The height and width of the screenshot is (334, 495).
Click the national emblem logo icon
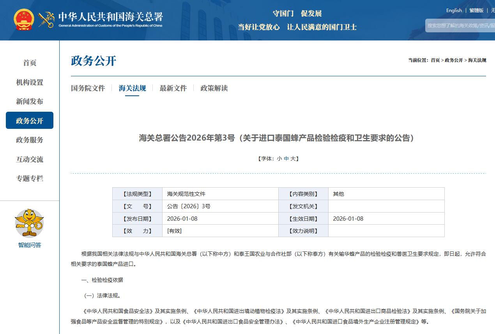point(24,19)
